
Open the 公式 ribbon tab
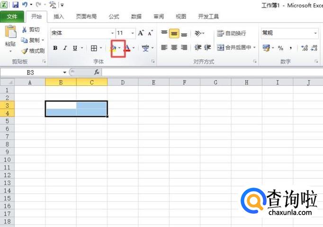(114, 17)
